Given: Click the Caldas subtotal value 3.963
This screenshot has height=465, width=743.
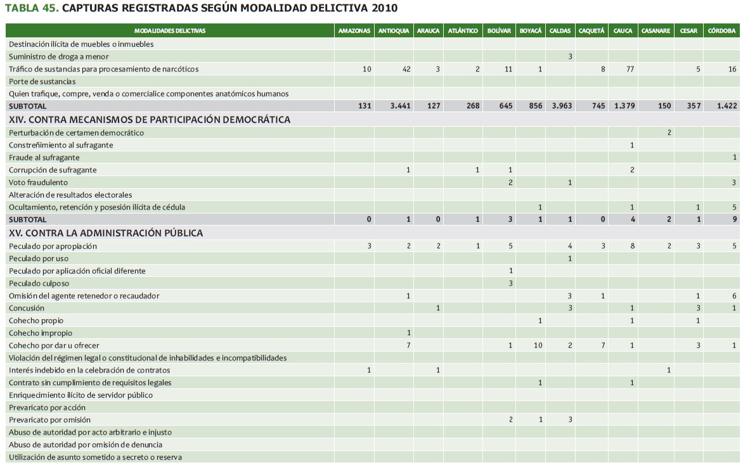Looking at the screenshot, I should point(560,106).
